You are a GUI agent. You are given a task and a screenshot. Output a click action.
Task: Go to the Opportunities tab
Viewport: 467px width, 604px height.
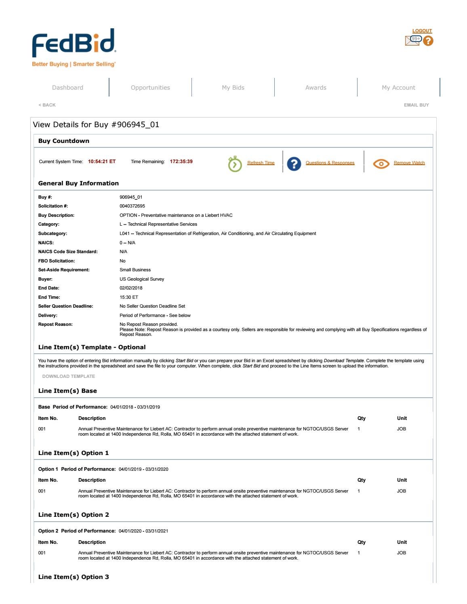[x=150, y=88]
